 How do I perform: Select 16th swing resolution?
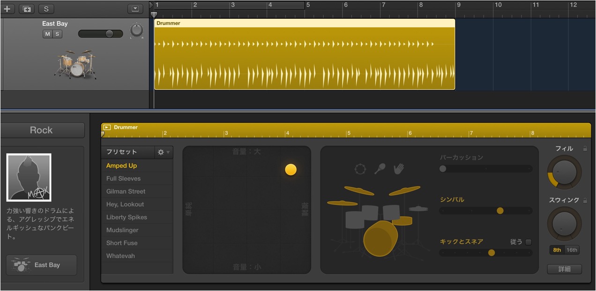[572, 250]
